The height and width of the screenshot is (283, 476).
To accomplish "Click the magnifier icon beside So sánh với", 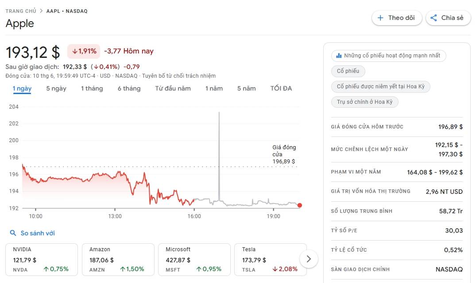I will (13, 233).
